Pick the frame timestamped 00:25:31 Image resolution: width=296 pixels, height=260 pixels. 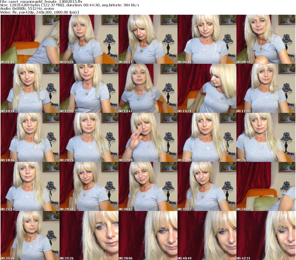(266, 137)
